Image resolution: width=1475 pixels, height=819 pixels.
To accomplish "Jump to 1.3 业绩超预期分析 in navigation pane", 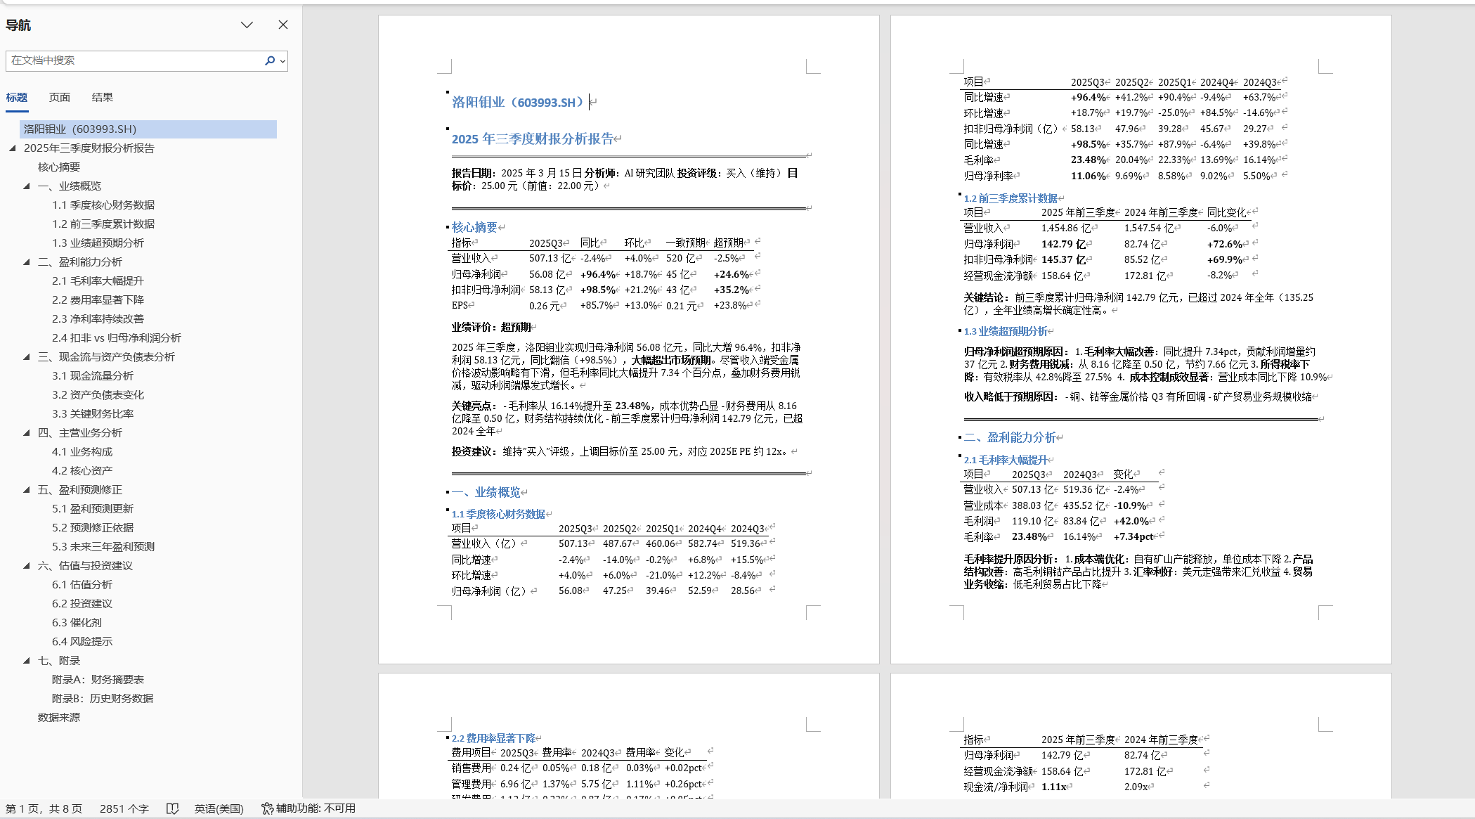I will 98,243.
